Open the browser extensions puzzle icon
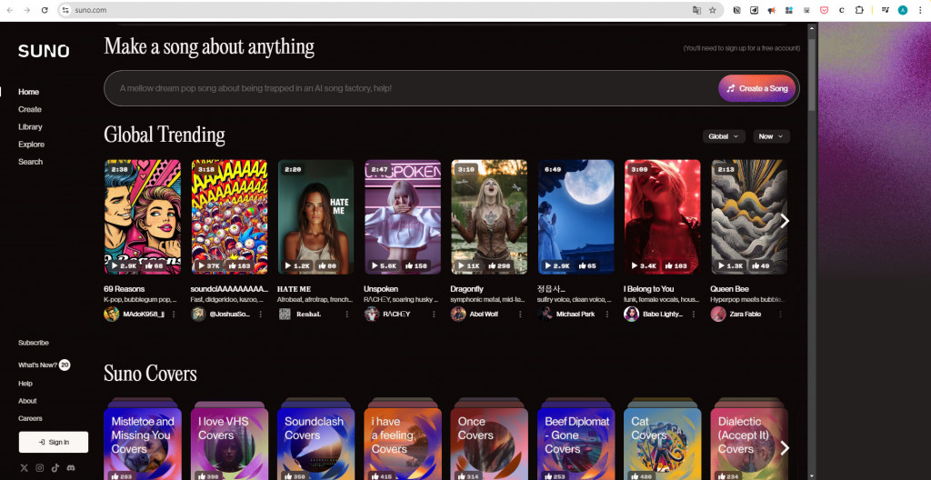Image resolution: width=931 pixels, height=480 pixels. coord(859,10)
